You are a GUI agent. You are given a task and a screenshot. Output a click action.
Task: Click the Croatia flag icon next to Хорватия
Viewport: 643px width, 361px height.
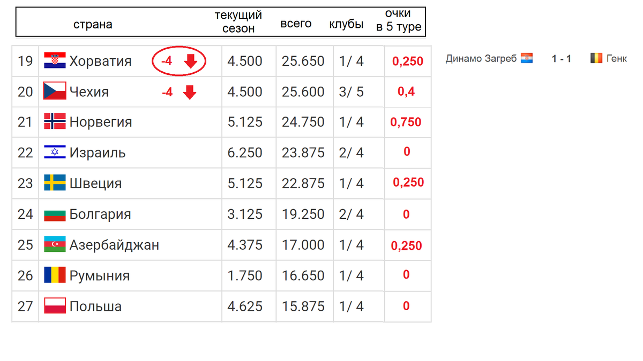pos(55,61)
